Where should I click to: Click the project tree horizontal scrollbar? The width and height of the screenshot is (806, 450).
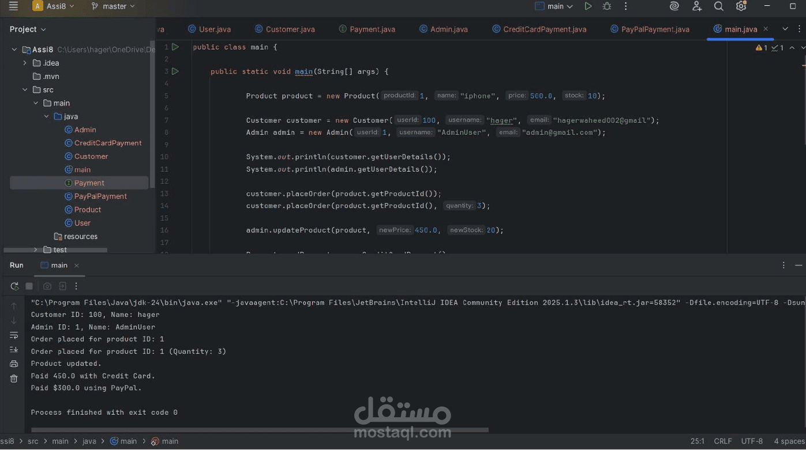[x=55, y=250]
